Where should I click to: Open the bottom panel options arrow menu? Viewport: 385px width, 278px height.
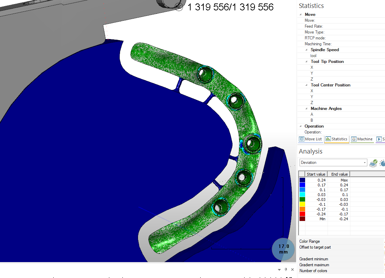[279, 270]
